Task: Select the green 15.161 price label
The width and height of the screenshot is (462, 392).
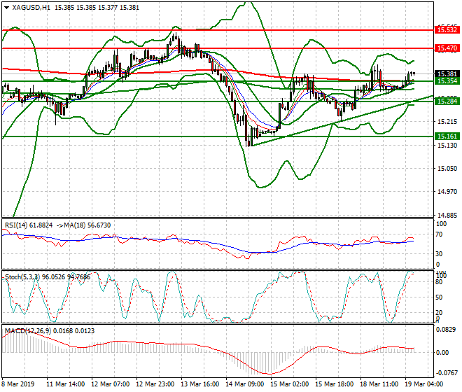Action: coord(447,136)
